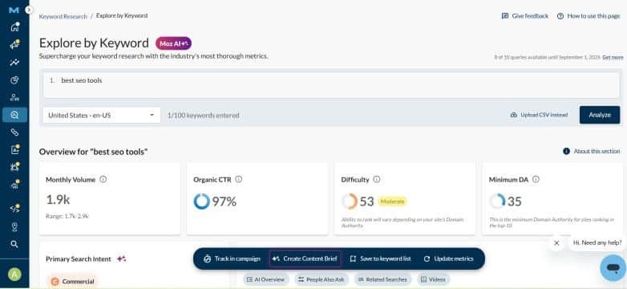Image resolution: width=627 pixels, height=289 pixels.
Task: Click the 'Explore by Keyword' page heading
Action: coord(94,43)
